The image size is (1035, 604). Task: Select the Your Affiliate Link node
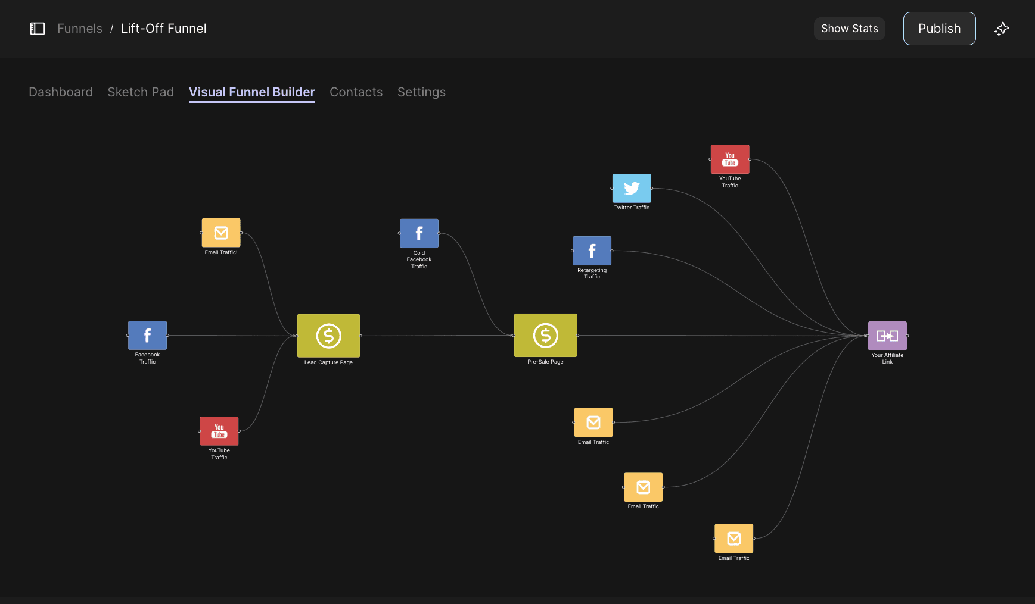887,336
